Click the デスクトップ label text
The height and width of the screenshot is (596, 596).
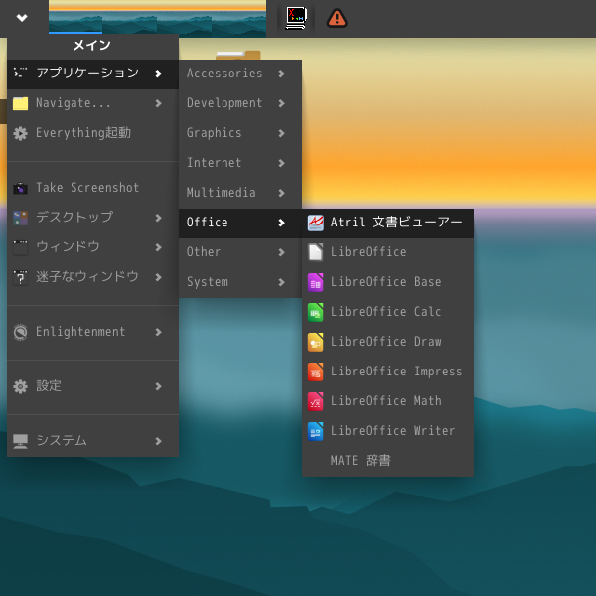point(74,218)
